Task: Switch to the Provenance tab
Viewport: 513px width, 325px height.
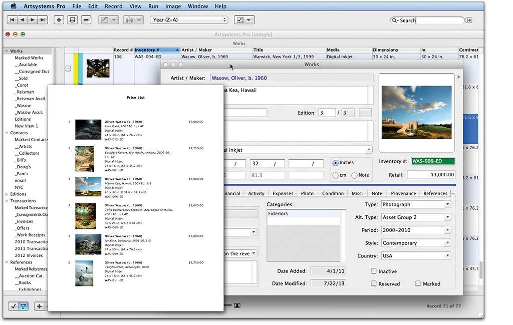Action: 403,193
